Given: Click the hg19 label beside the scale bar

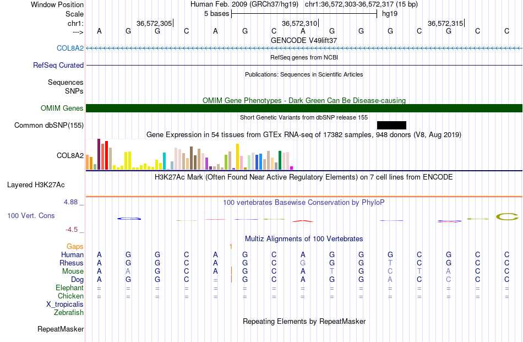Looking at the screenshot, I should click(x=390, y=14).
